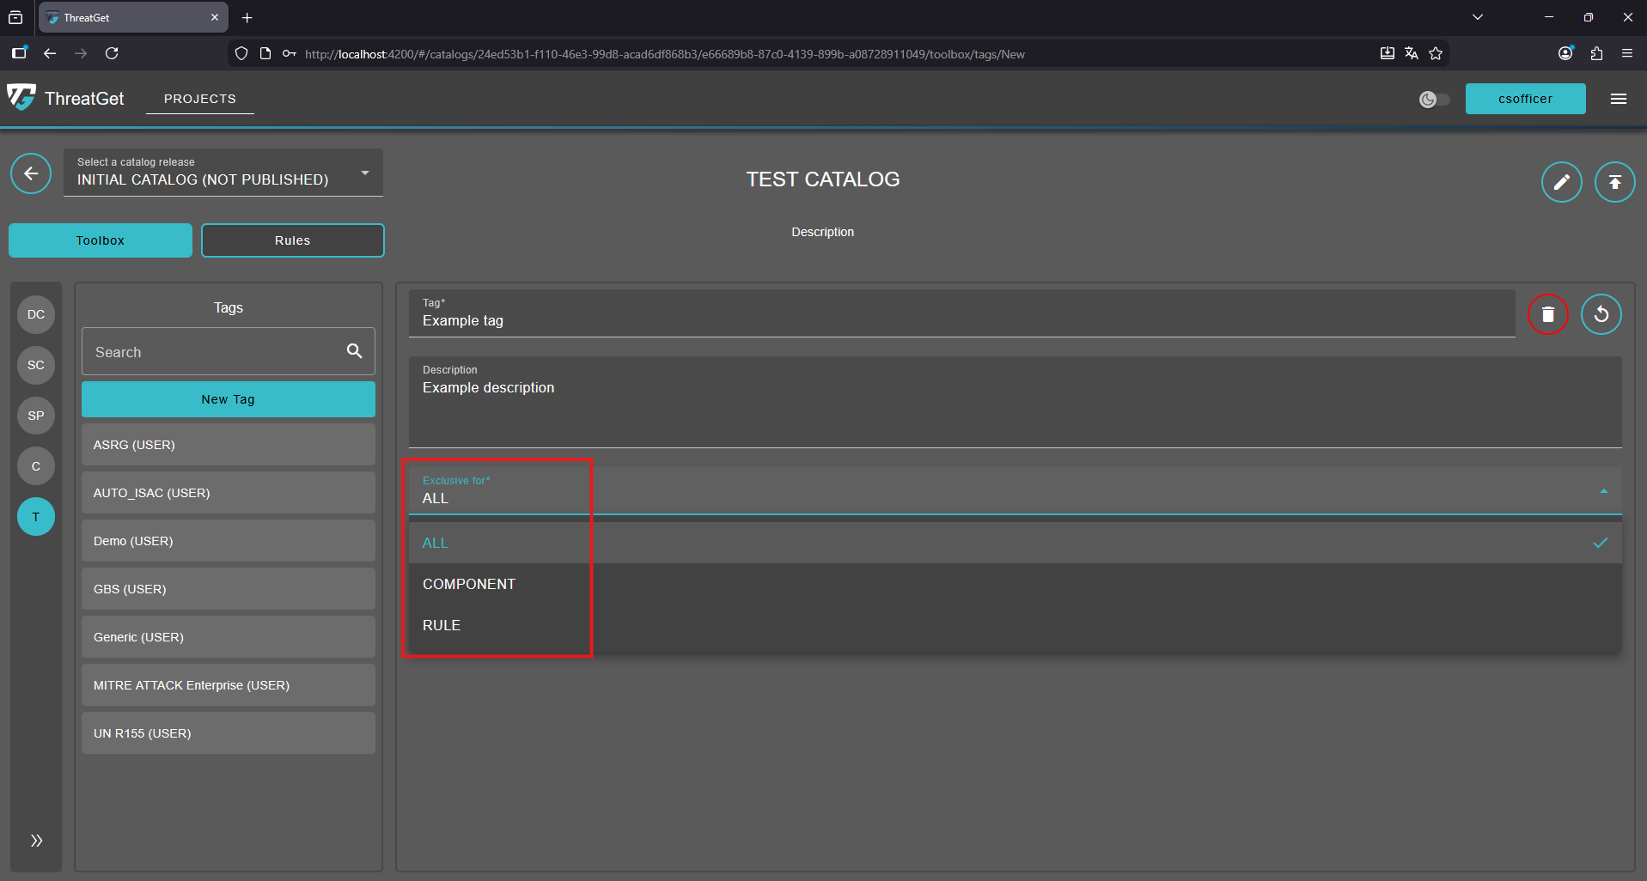This screenshot has height=881, width=1647.
Task: Click the edit catalog pencil icon
Action: [1561, 182]
